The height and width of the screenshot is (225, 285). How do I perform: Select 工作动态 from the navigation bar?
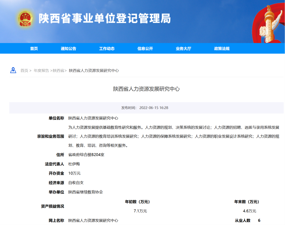click(106, 48)
